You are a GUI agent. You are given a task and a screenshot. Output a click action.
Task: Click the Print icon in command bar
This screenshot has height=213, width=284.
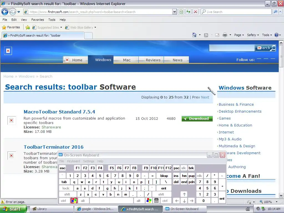pyautogui.click(x=225, y=35)
